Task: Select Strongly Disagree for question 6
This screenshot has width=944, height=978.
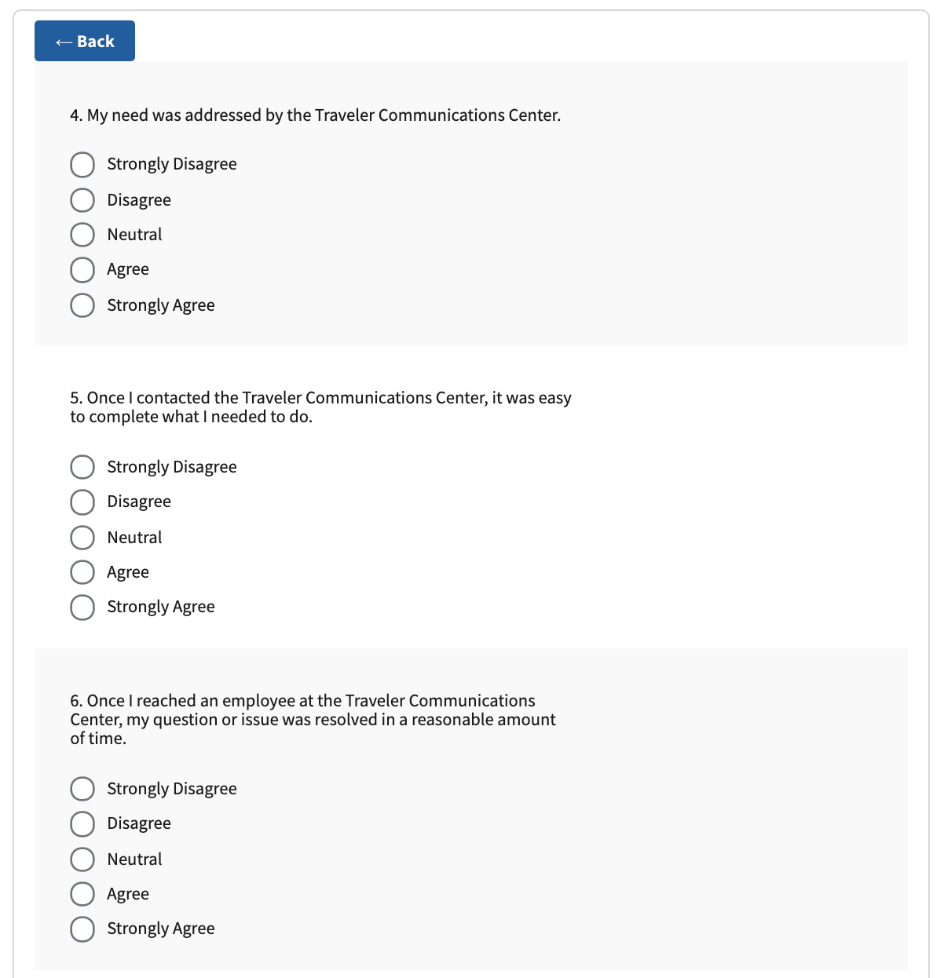Action: coord(82,789)
